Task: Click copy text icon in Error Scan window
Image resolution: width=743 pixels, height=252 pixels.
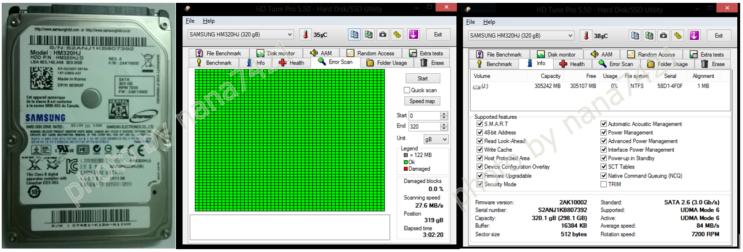Action: (354, 35)
